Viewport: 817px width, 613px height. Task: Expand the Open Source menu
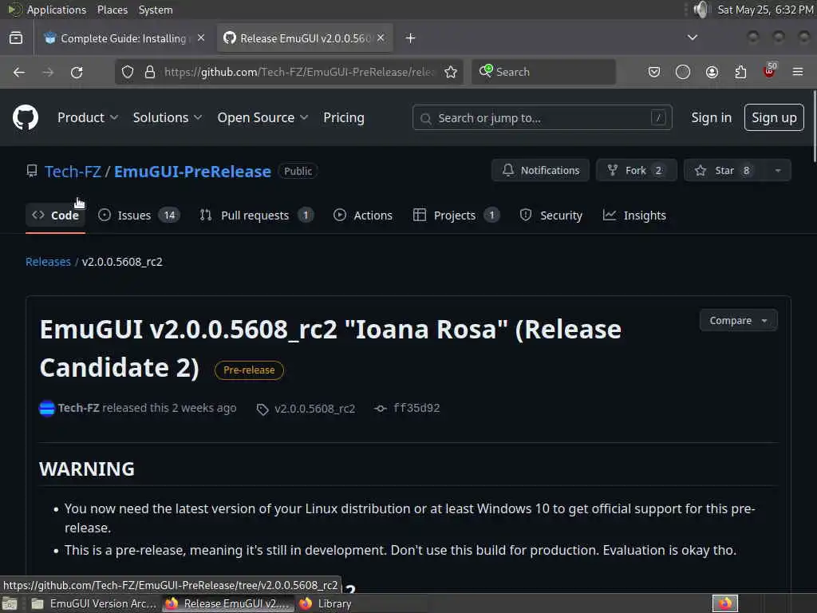click(262, 118)
